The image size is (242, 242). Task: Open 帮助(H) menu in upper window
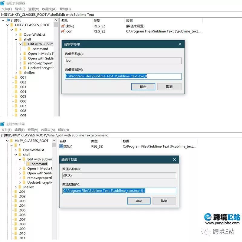(65, 9)
